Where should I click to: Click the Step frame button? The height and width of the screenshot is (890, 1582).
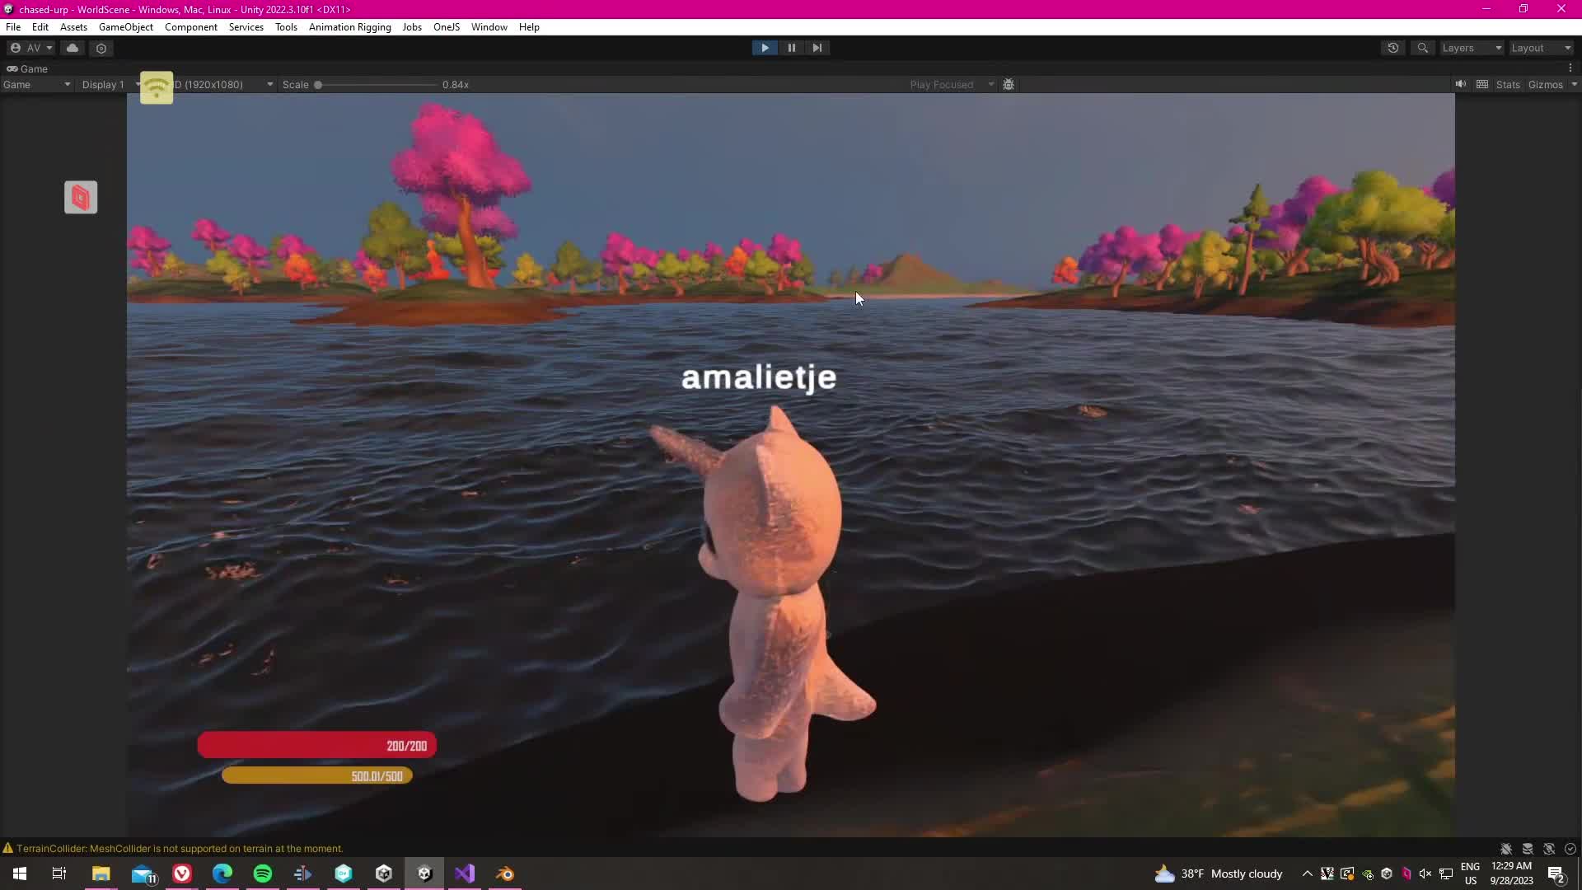tap(817, 48)
